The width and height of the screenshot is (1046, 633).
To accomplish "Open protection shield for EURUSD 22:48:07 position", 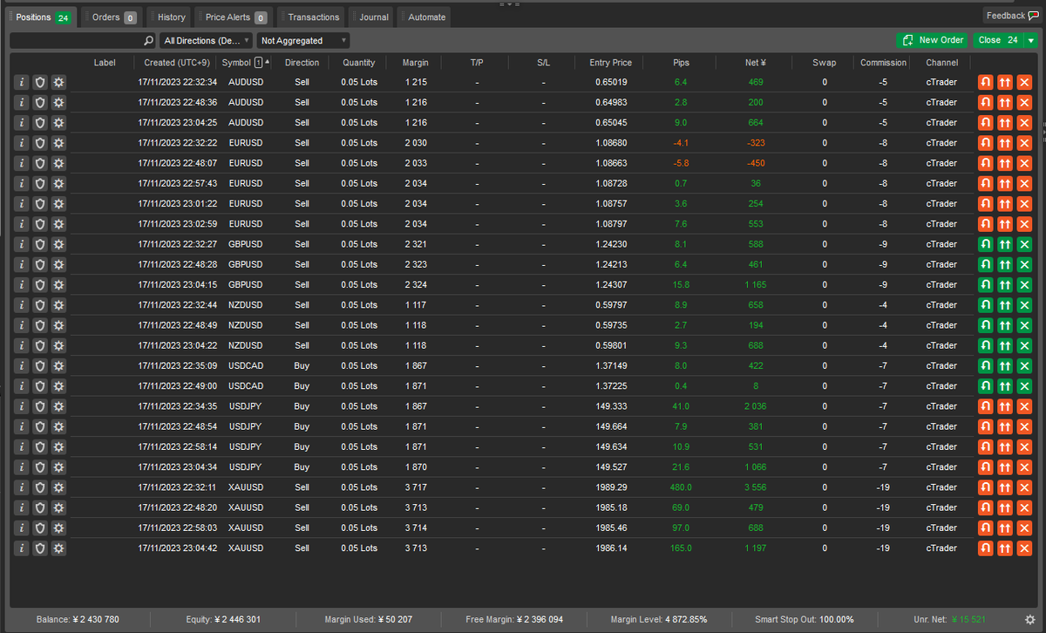I will (40, 163).
